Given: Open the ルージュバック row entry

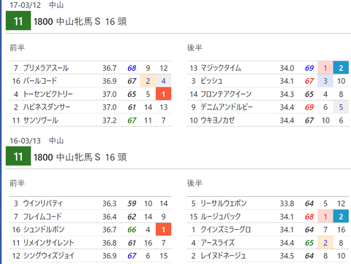Looking at the screenshot, I should pyautogui.click(x=268, y=217).
